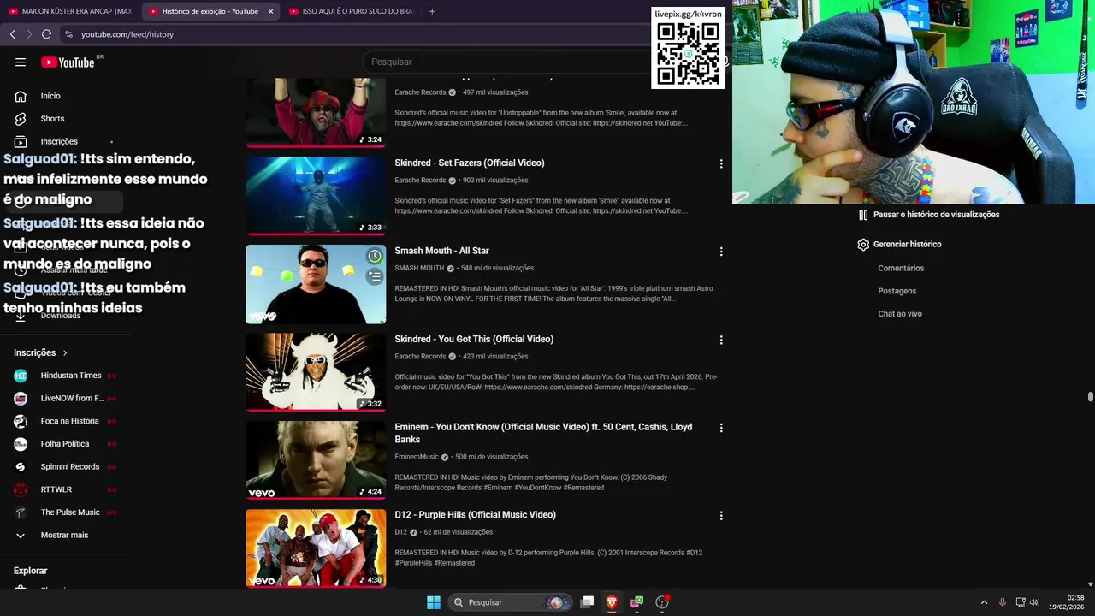Expand Mostrar mais in subscriptions list
Viewport: 1095px width, 616px height.
[x=64, y=536]
